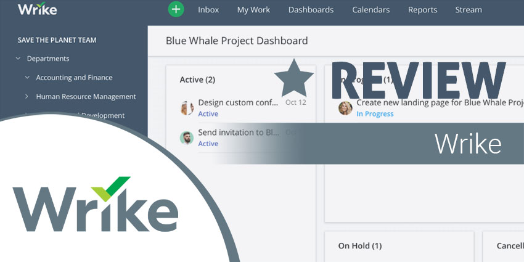
Task: Click the Wrike logo in top bar
Action: coord(37,9)
